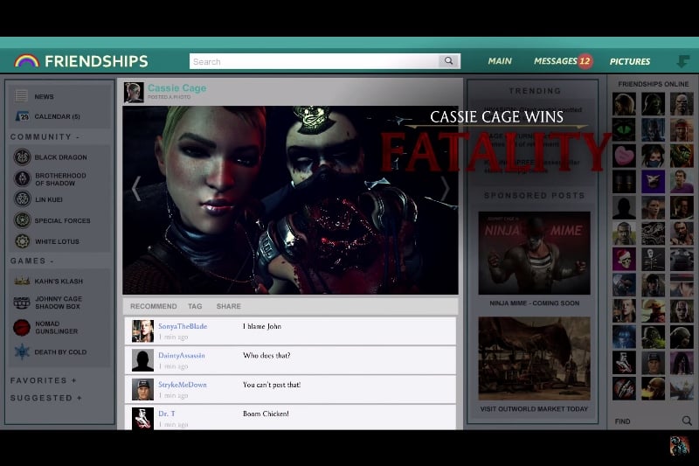Open the Ninja Mime sponsored post image

click(534, 253)
